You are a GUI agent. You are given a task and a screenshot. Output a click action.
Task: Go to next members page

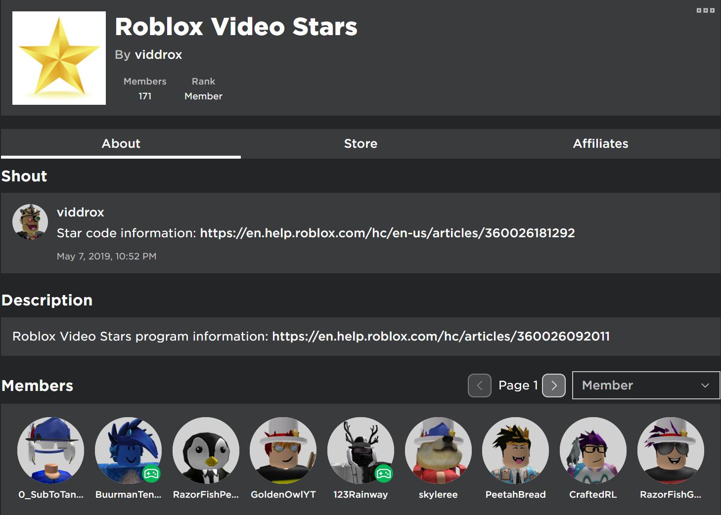click(554, 386)
